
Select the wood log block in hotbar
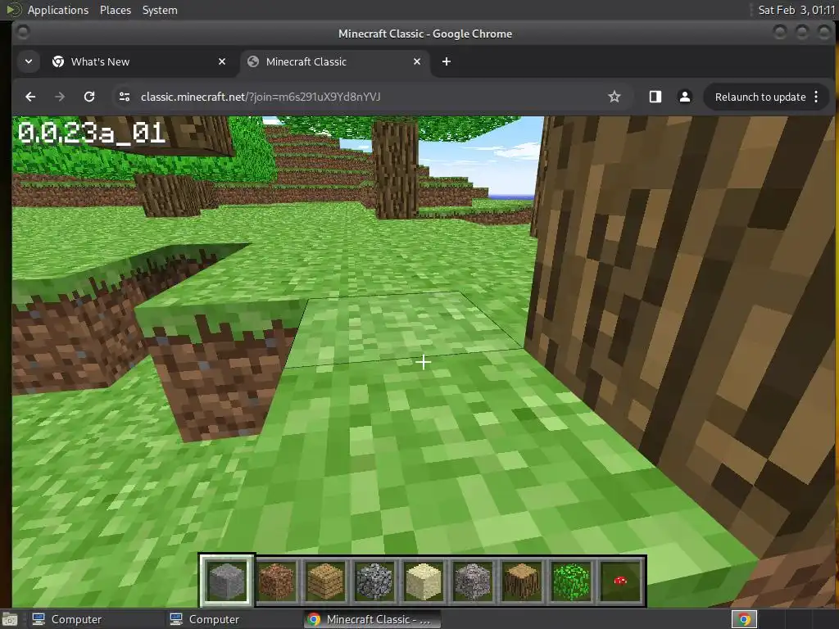tap(522, 581)
